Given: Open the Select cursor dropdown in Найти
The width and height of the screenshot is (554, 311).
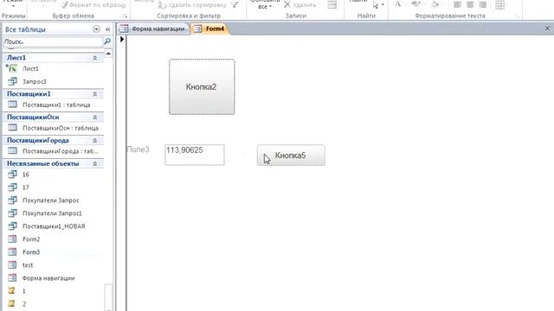Looking at the screenshot, I should point(383,5).
